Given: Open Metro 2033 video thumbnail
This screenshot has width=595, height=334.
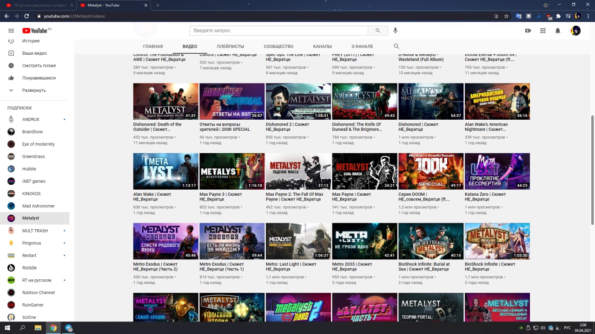Looking at the screenshot, I should pyautogui.click(x=365, y=241).
